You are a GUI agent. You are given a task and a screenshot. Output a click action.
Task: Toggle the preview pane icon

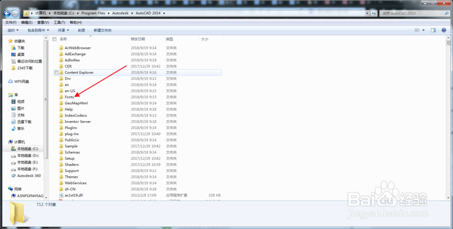coord(434,30)
